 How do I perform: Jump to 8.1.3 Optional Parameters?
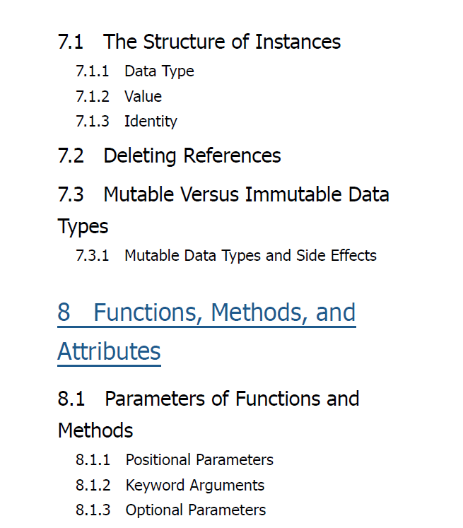(171, 510)
